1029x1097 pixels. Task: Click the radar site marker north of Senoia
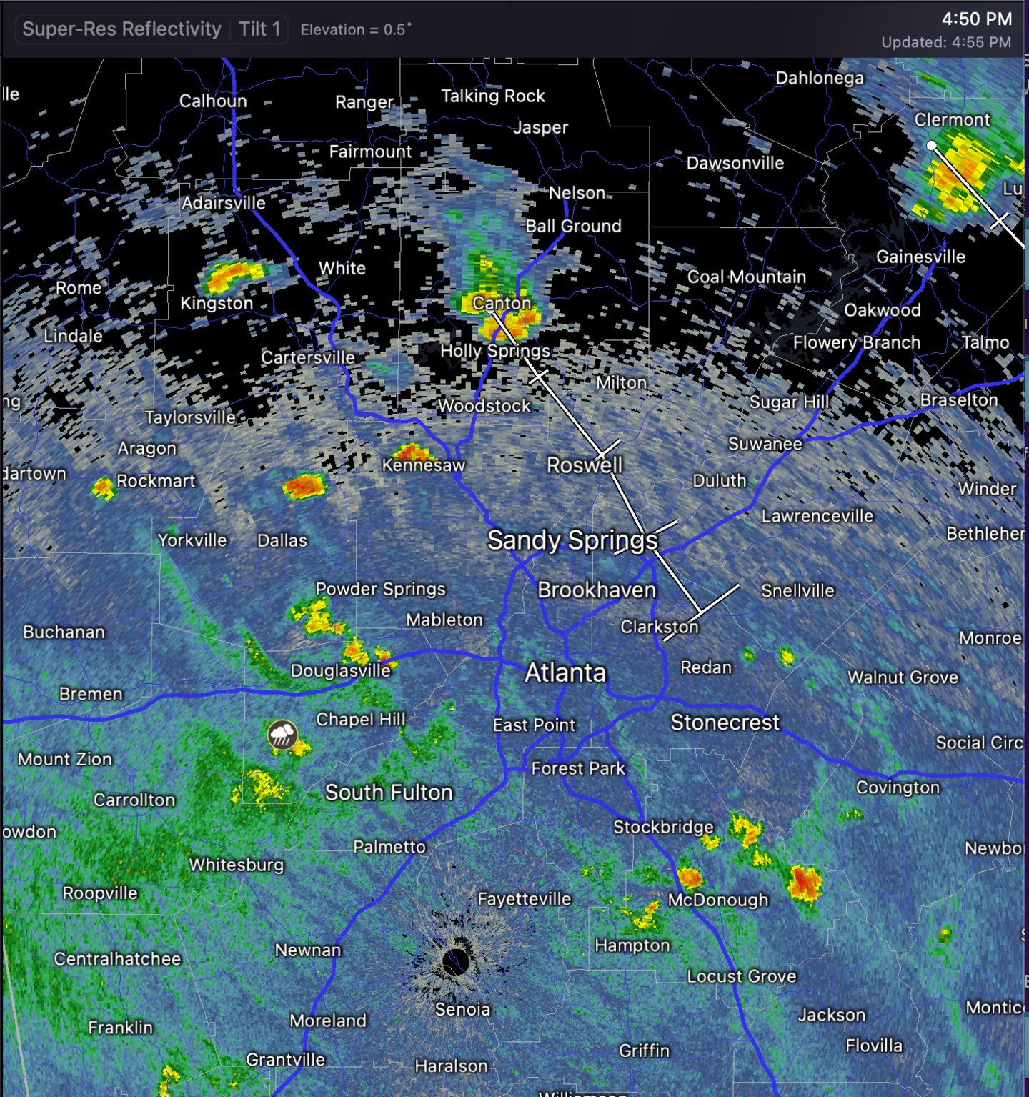pos(456,961)
